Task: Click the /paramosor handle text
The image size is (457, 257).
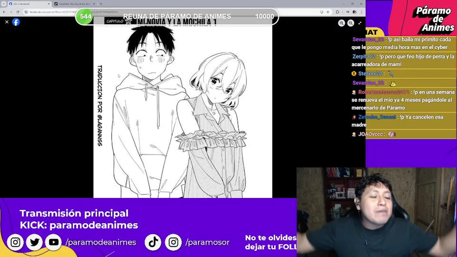Action: tap(207, 242)
